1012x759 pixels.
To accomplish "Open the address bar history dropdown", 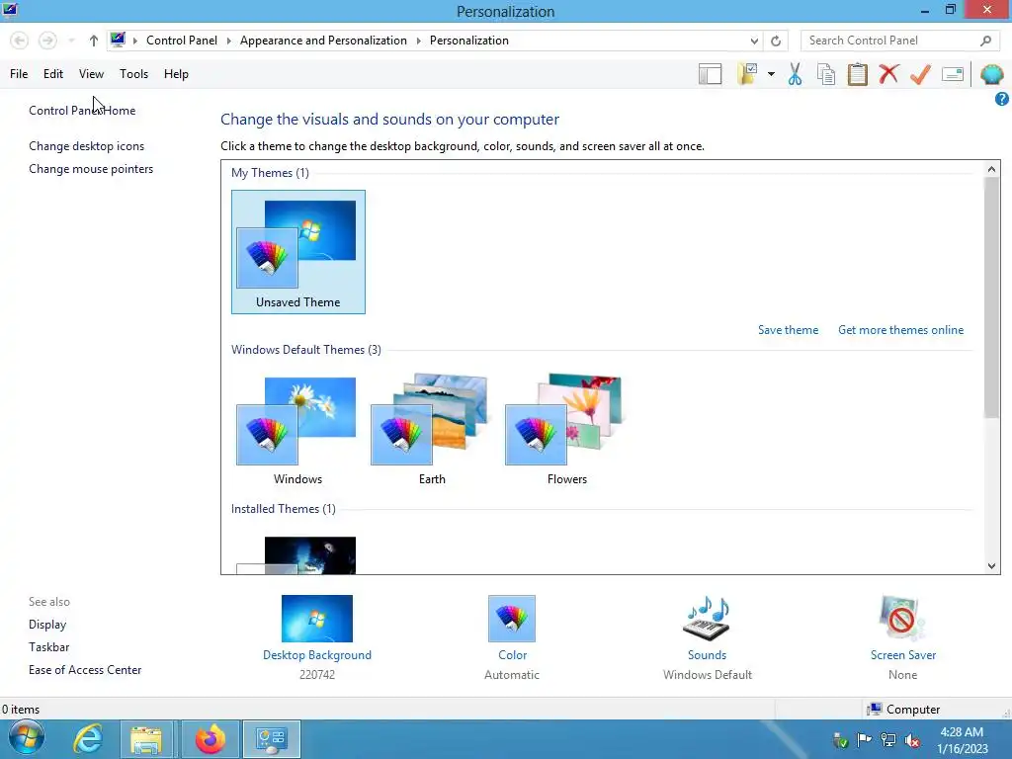I will point(754,41).
